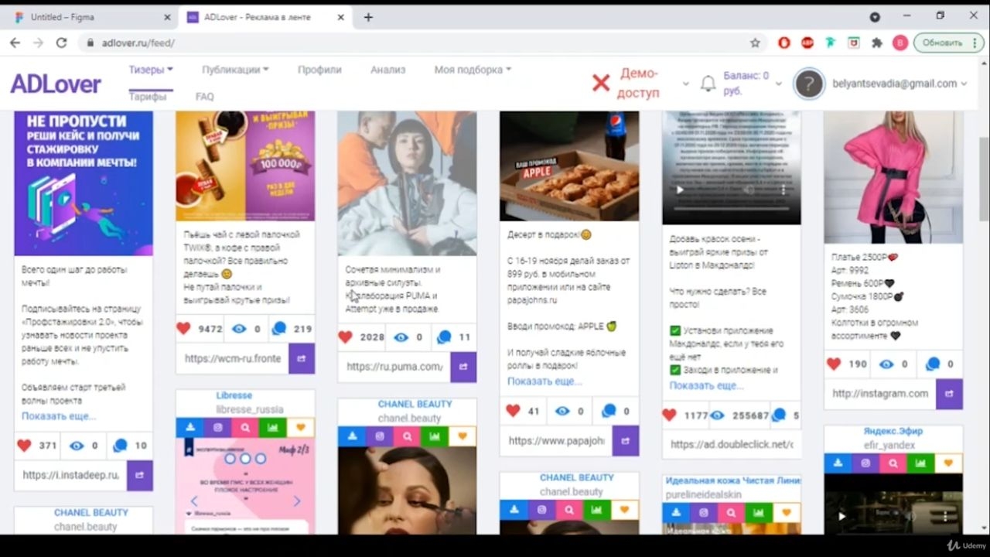
Task: Click the page vertical scrollbar
Action: [x=984, y=178]
